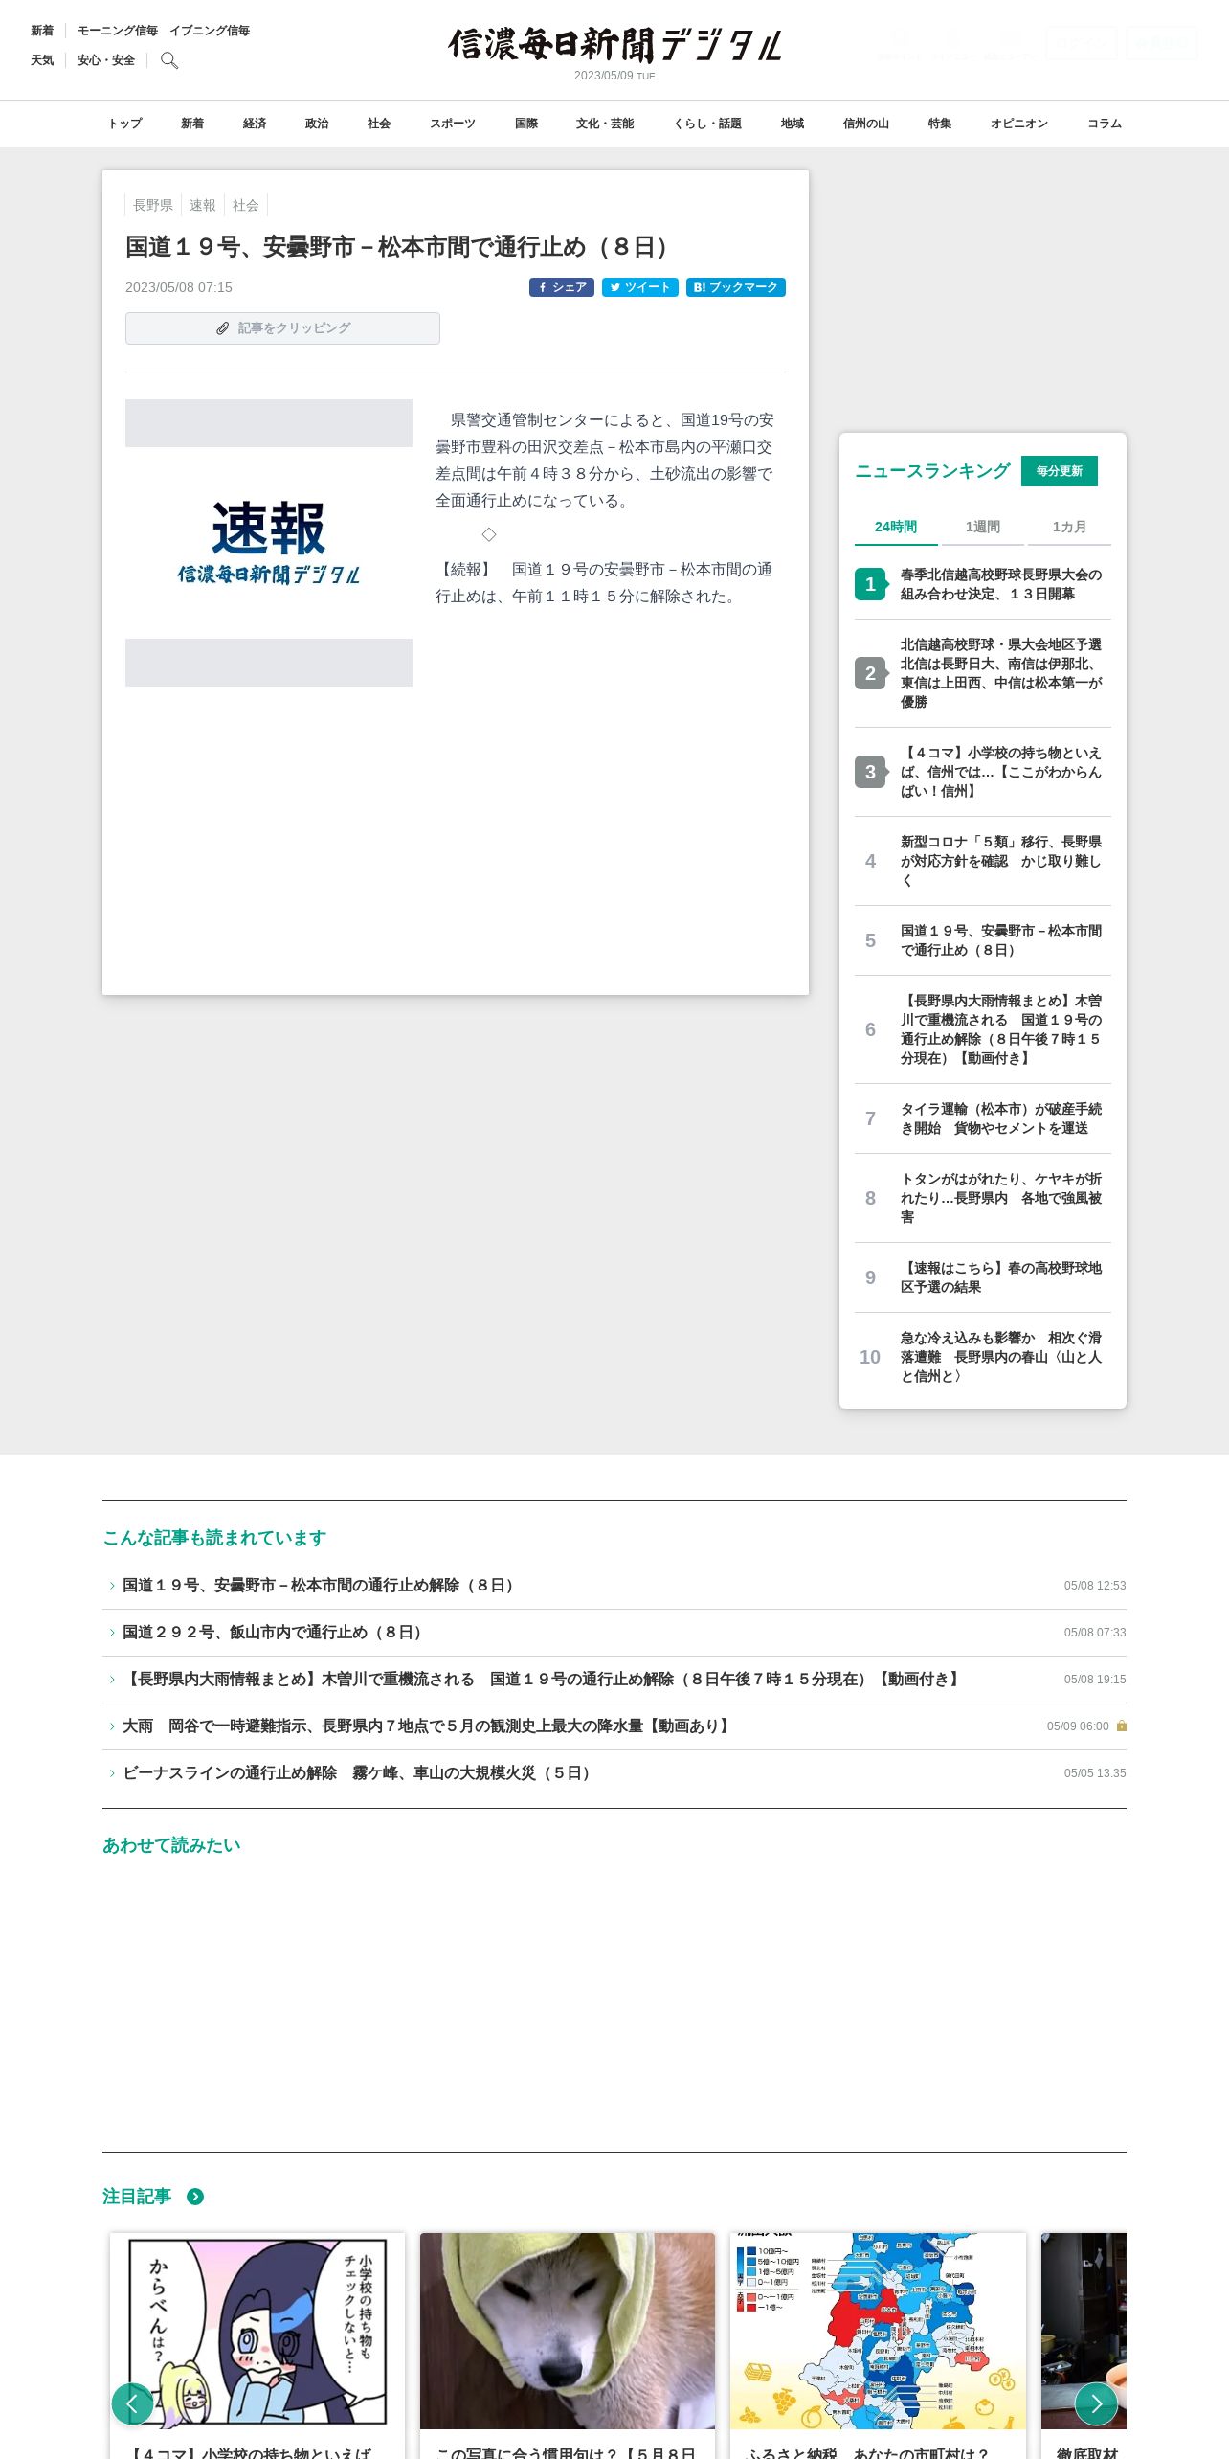1229x2459 pixels.
Task: Open the ふるさと納税 map card
Action: (x=878, y=2331)
